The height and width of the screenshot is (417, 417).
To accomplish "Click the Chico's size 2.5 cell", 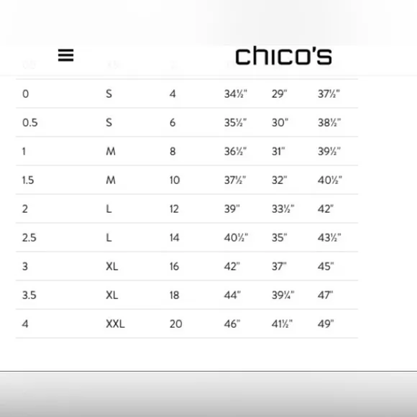I will click(x=29, y=238).
